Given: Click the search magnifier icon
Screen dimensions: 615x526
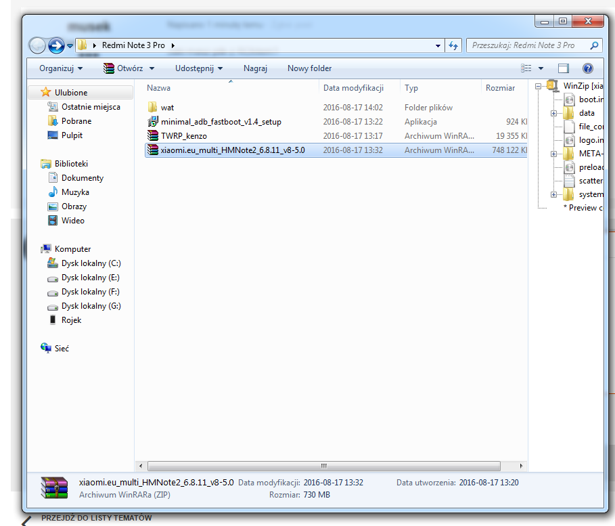Looking at the screenshot, I should pyautogui.click(x=594, y=45).
